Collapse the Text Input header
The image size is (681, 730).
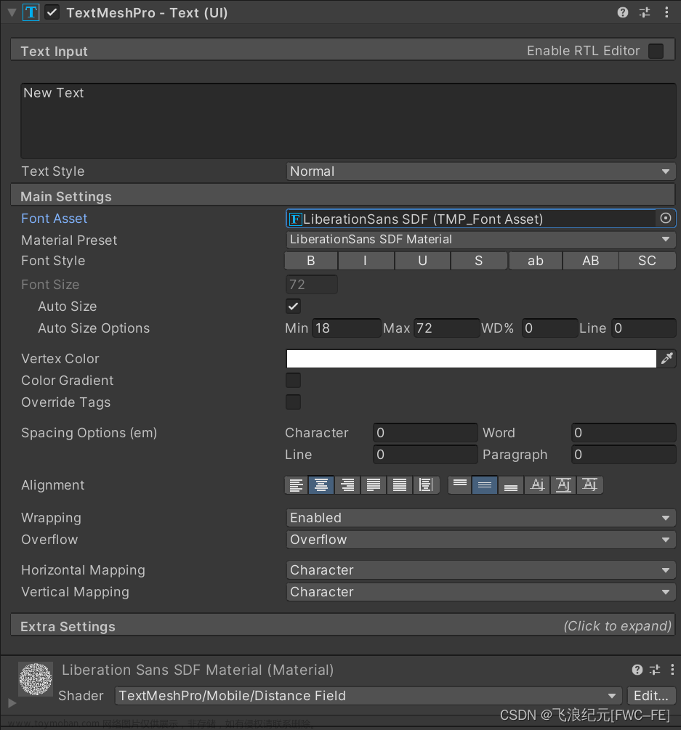click(343, 50)
